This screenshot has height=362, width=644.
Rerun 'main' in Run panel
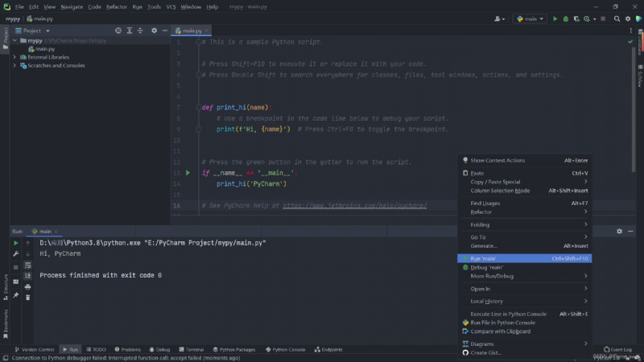coord(15,243)
